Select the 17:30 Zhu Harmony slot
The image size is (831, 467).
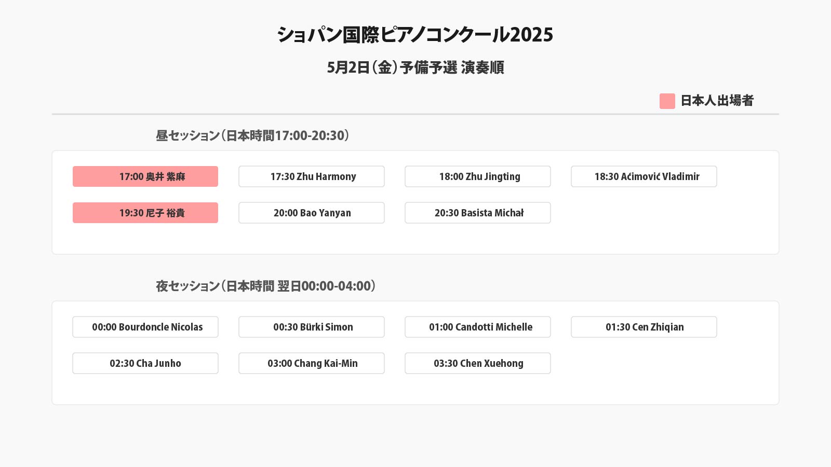[312, 176]
